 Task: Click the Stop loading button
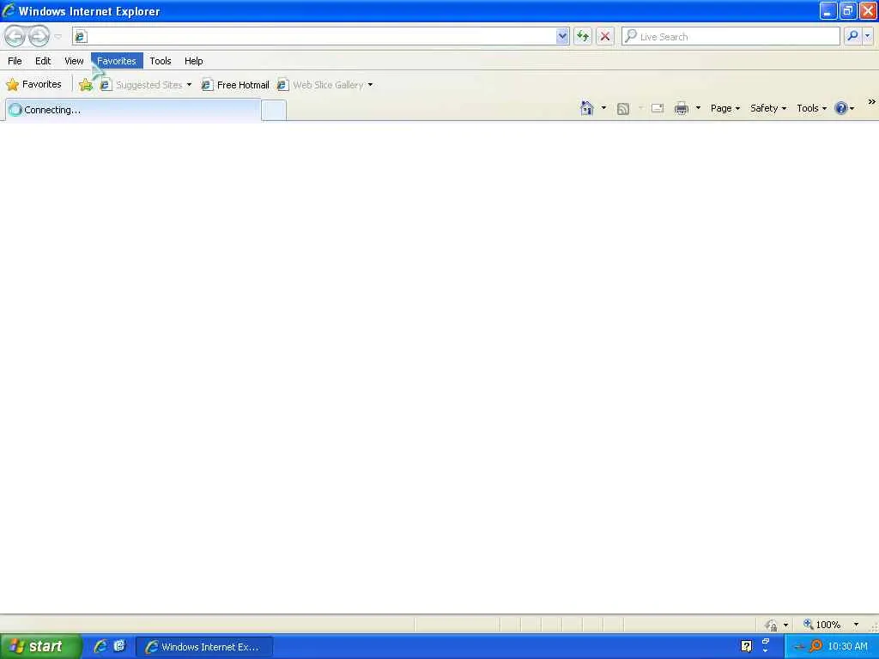coord(605,36)
